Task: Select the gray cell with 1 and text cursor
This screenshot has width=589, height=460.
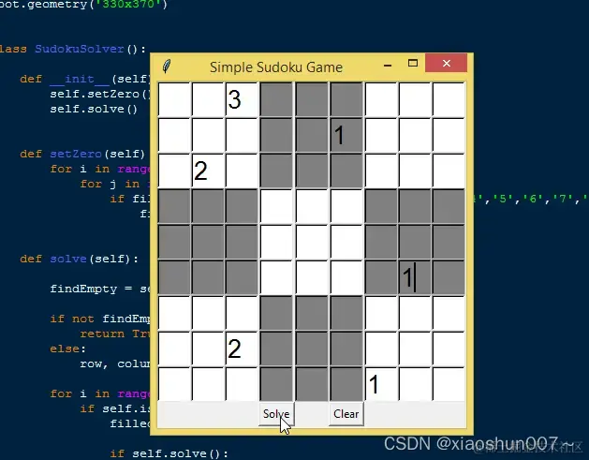Action: point(415,277)
